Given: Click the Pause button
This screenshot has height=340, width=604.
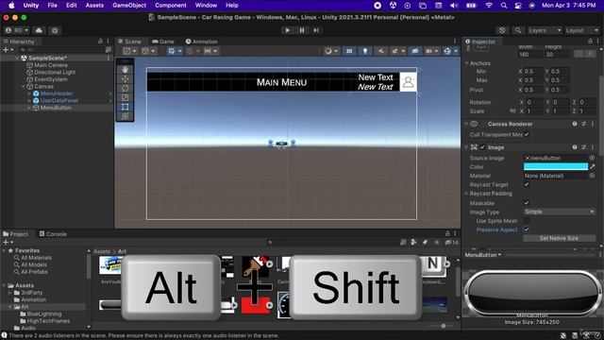Looking at the screenshot, I should point(302,30).
